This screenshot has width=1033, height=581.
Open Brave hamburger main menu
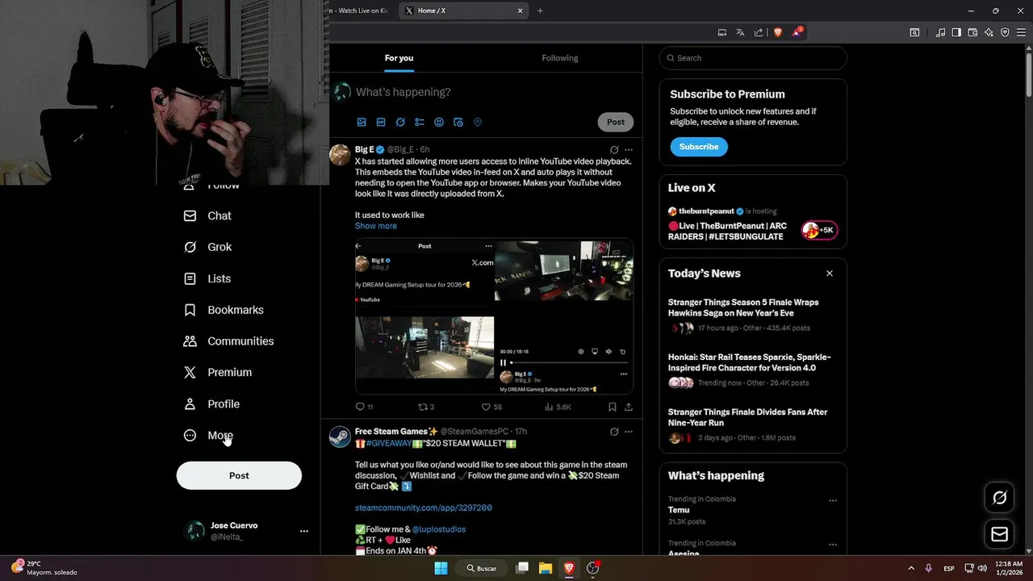(1021, 32)
